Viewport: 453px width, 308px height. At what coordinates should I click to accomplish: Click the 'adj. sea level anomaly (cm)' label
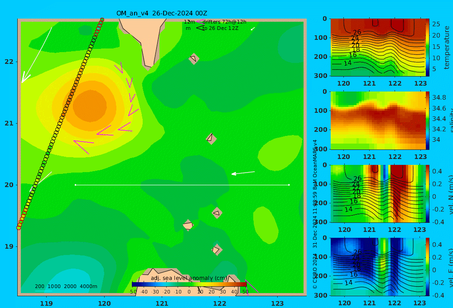[x=189, y=278]
